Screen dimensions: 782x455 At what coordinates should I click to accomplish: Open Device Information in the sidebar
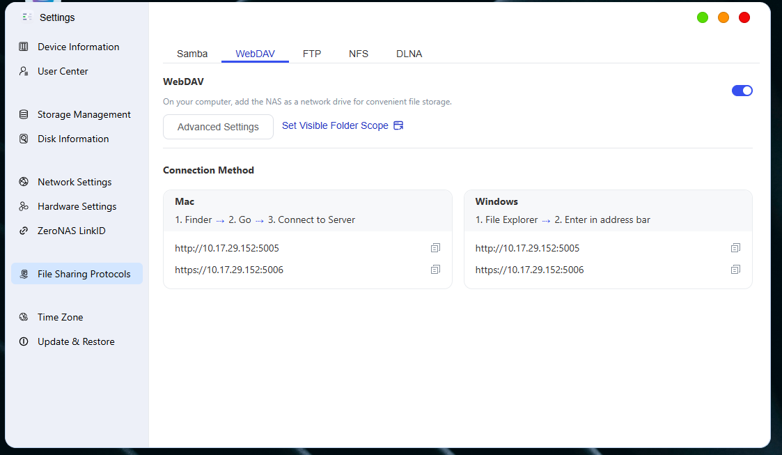(x=77, y=47)
